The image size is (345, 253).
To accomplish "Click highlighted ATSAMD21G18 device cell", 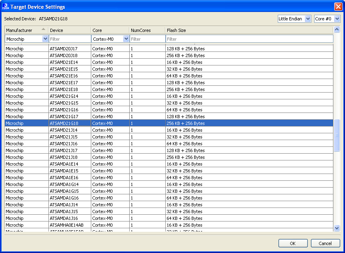I will [x=70, y=123].
